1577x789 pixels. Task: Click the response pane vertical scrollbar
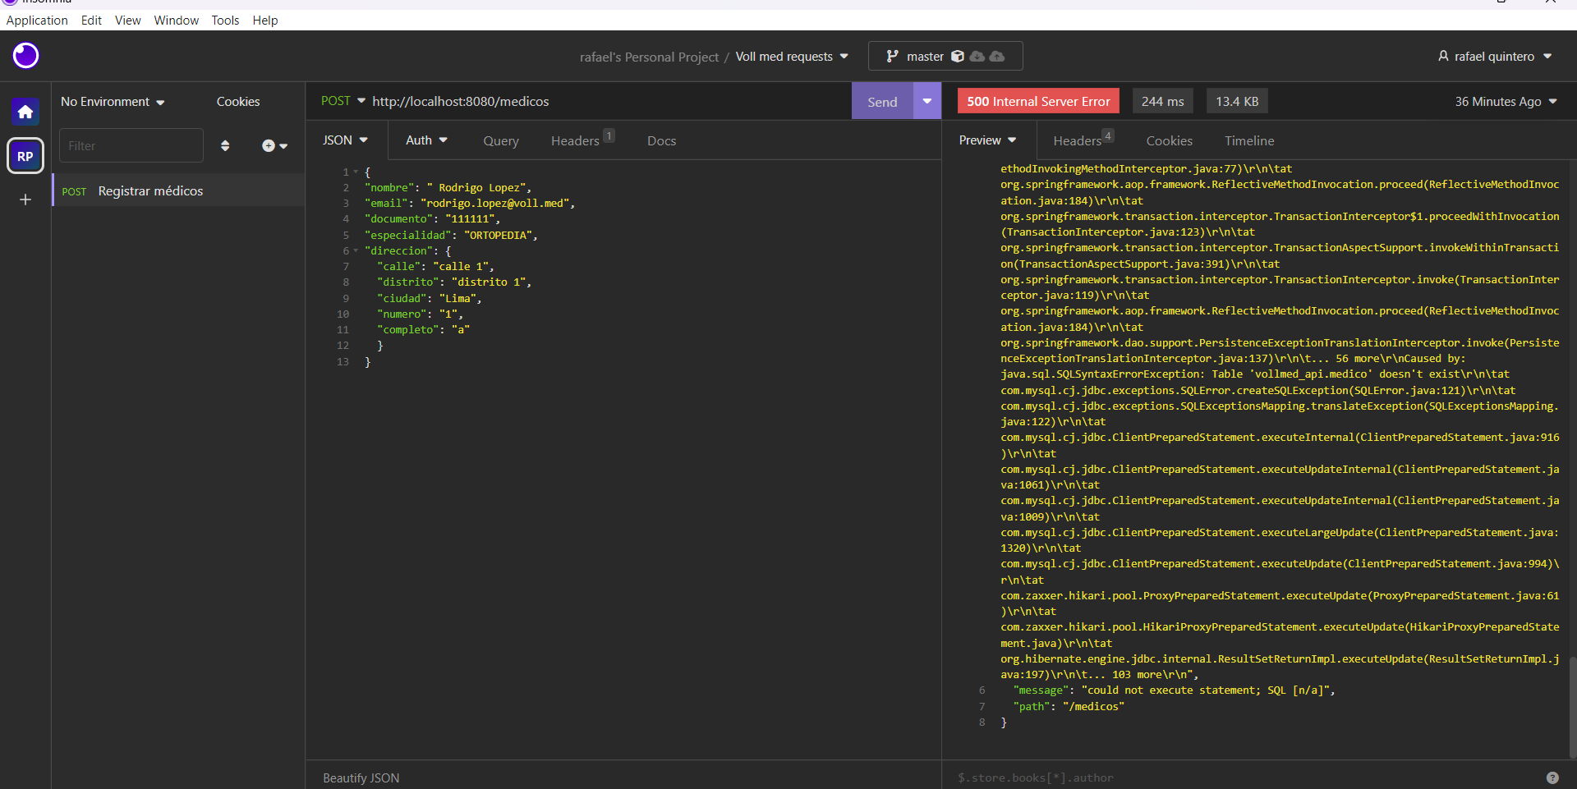1572,706
